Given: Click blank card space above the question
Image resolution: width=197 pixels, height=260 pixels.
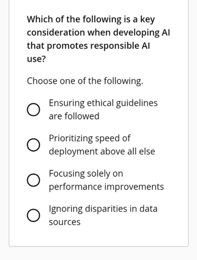Looking at the screenshot, I should tap(98, 6).
